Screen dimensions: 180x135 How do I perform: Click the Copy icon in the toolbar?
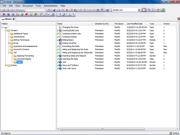pyautogui.click(x=58, y=10)
